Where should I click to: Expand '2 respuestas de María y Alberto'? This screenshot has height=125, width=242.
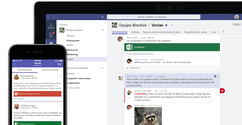tap(140, 54)
